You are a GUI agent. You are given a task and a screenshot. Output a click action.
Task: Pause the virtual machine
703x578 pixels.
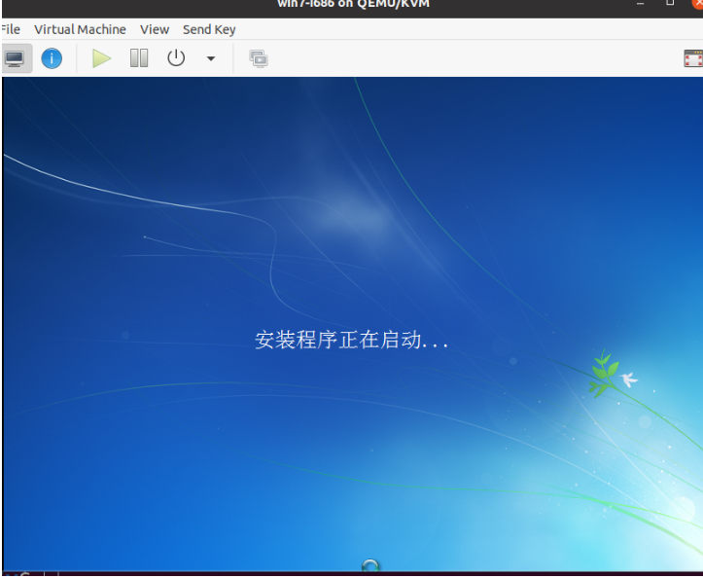(x=139, y=58)
